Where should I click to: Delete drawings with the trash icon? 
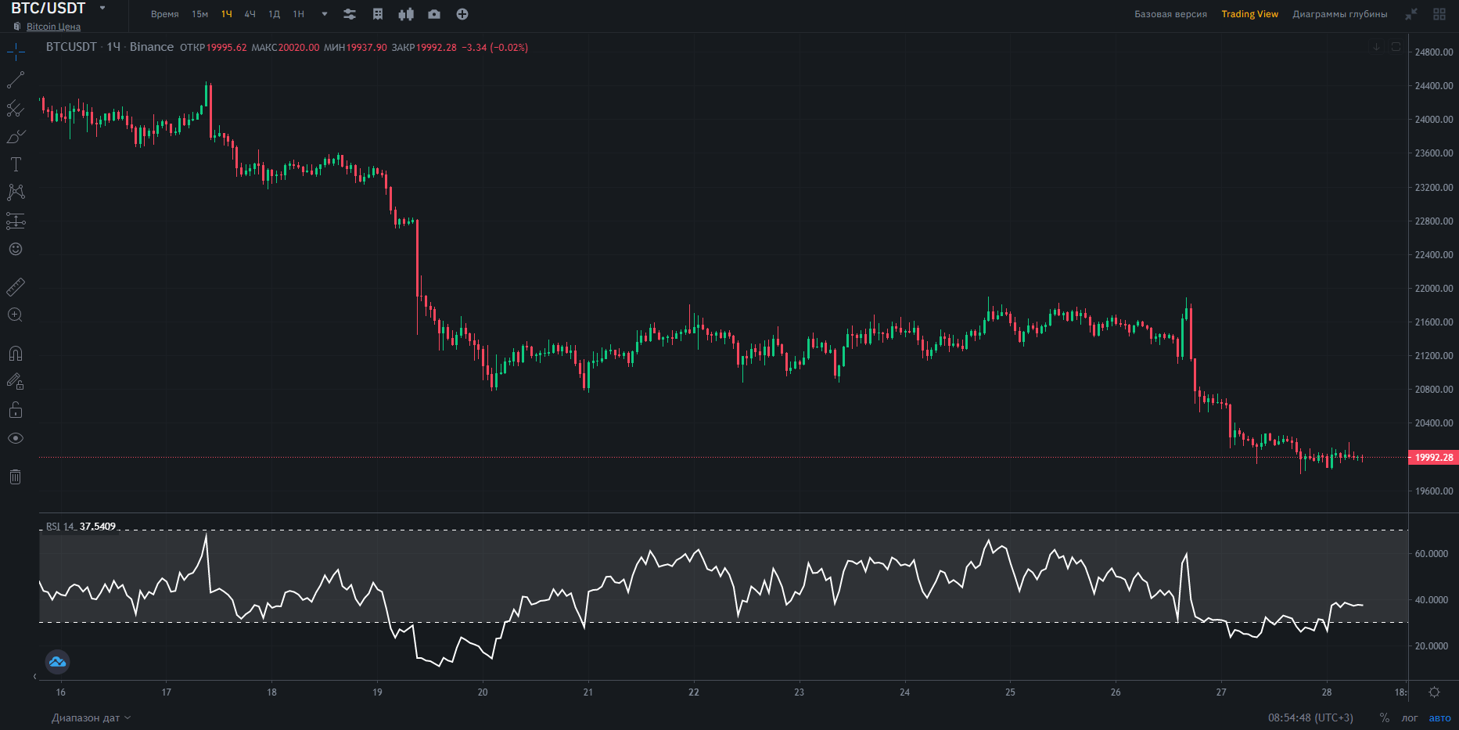16,476
